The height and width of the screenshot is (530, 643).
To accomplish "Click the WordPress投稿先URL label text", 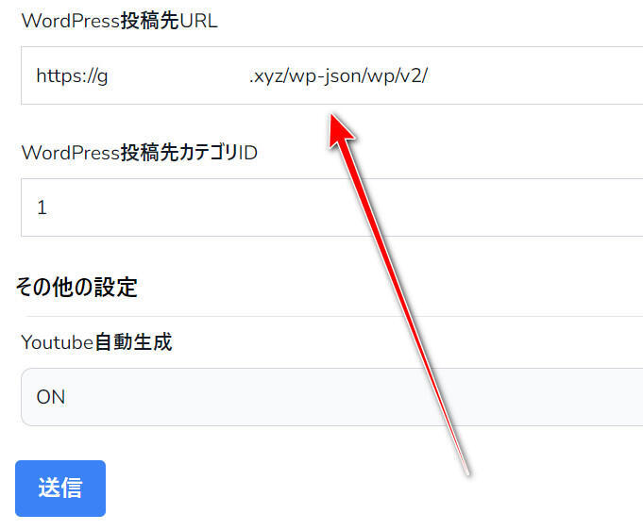I will click(x=119, y=21).
